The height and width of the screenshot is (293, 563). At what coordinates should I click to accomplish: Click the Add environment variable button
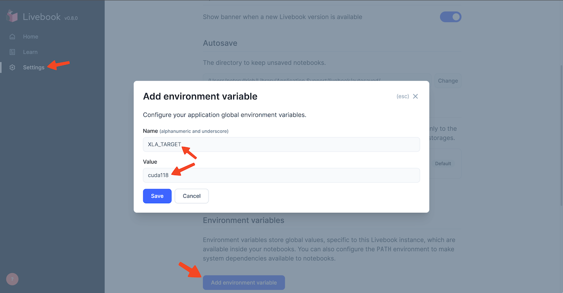[x=244, y=282]
